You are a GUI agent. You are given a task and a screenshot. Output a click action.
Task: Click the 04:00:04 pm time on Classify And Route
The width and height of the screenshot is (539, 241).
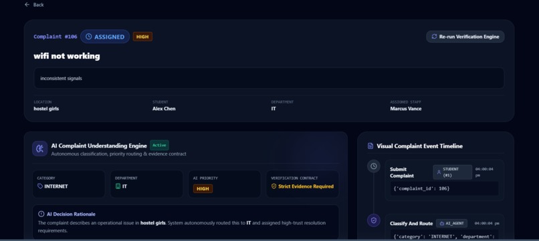click(x=487, y=224)
